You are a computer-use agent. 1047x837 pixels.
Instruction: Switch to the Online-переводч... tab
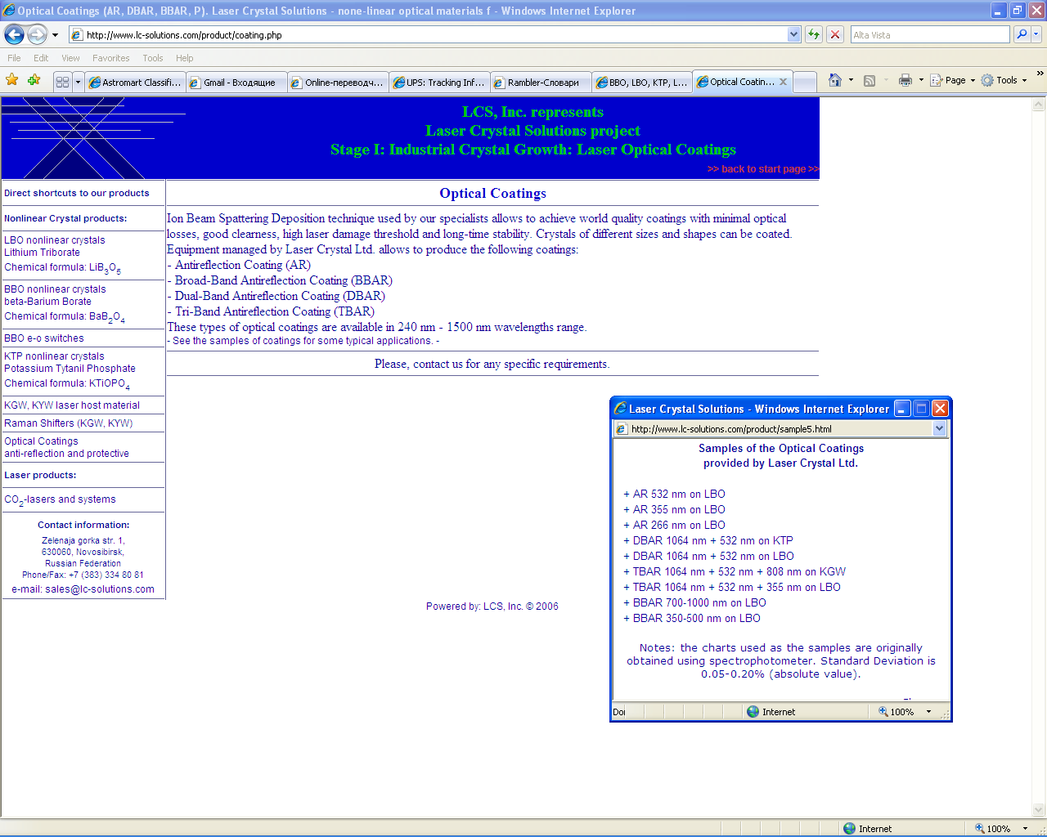click(338, 83)
